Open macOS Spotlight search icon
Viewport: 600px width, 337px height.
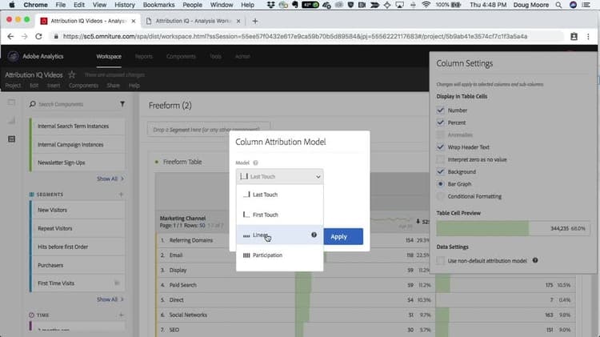coord(559,5)
